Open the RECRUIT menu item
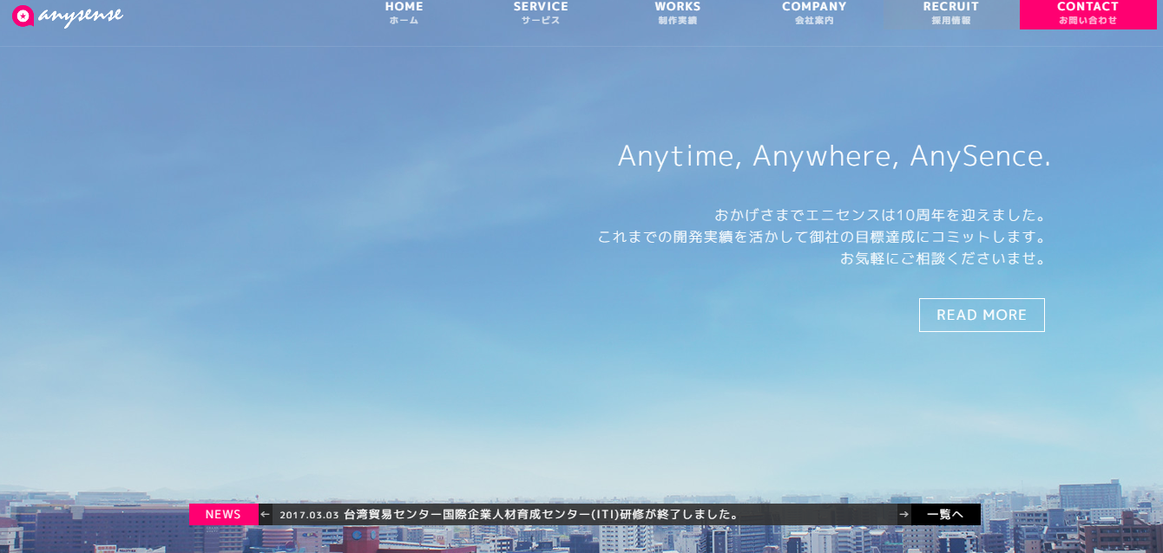1163x553 pixels. pyautogui.click(x=951, y=13)
